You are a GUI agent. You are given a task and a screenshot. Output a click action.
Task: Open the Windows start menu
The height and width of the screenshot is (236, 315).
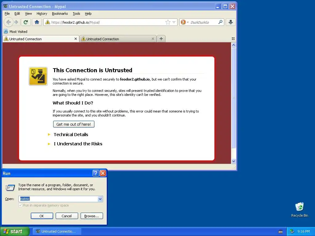click(x=14, y=231)
